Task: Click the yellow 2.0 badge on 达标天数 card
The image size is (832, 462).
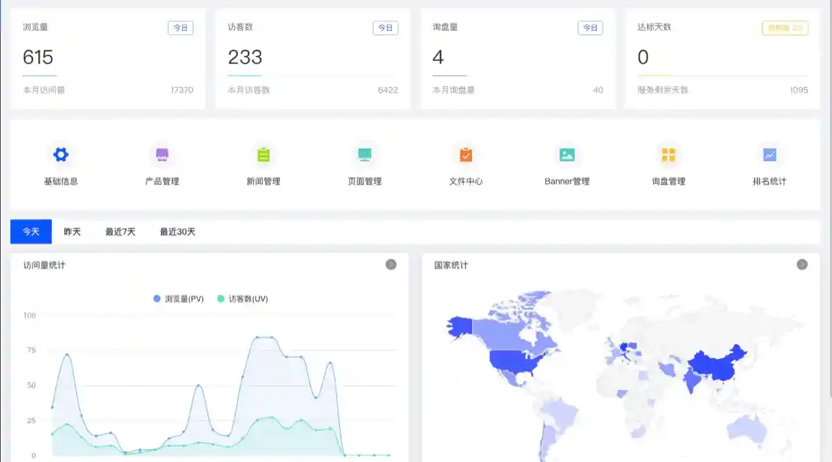Action: coord(785,28)
